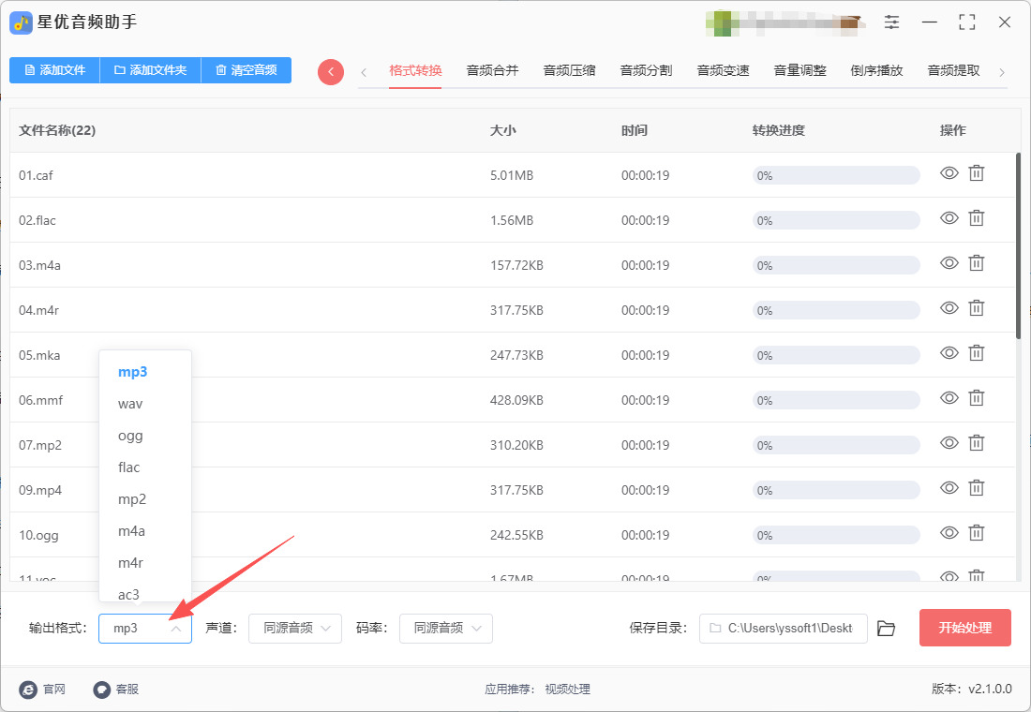Viewport: 1031px width, 712px height.
Task: Preview 02.flac with the eye icon
Action: pyautogui.click(x=949, y=217)
